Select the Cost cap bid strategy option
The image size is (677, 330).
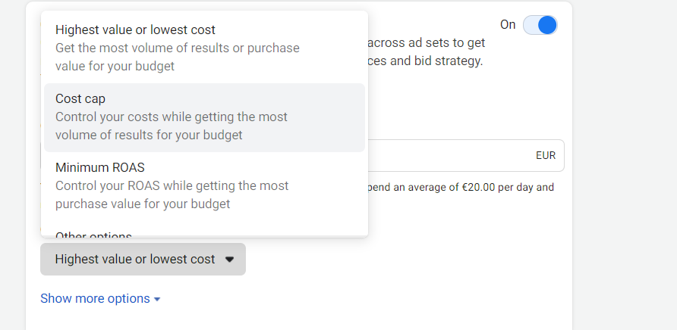(x=80, y=99)
